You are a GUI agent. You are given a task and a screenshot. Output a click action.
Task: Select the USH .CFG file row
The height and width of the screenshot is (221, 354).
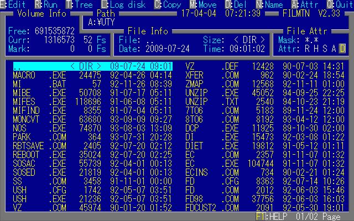point(93,190)
